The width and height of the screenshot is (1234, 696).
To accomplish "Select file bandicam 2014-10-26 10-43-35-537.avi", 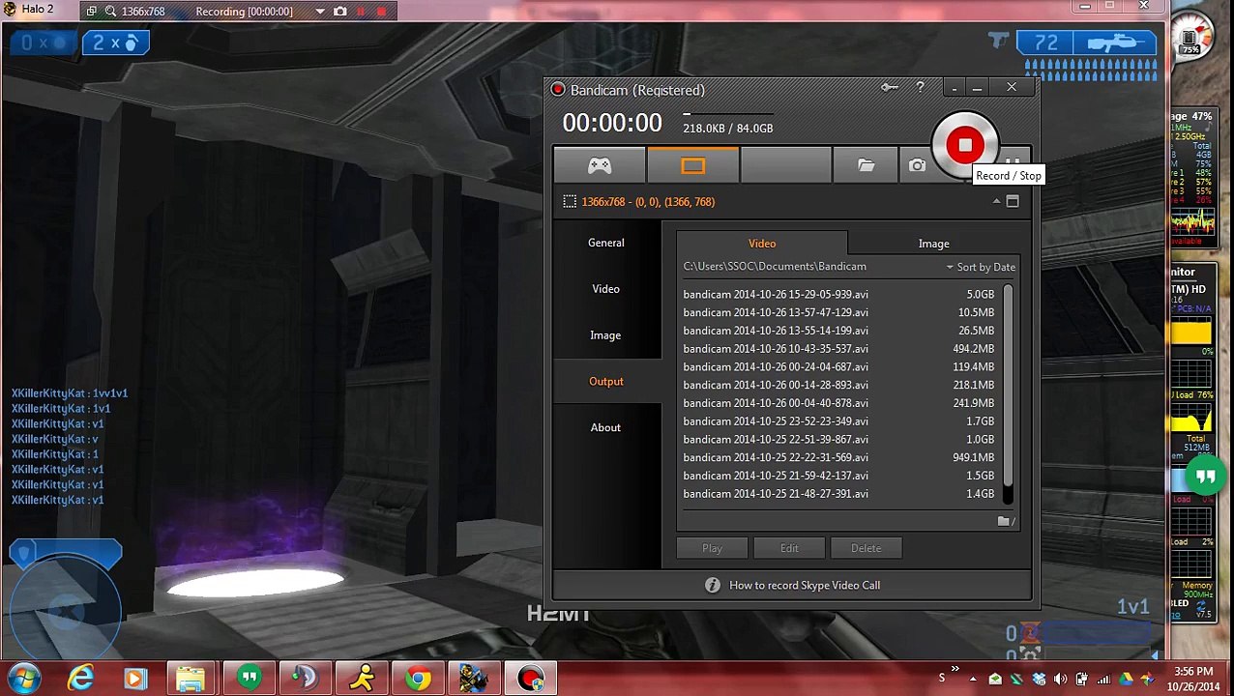I will coord(838,349).
